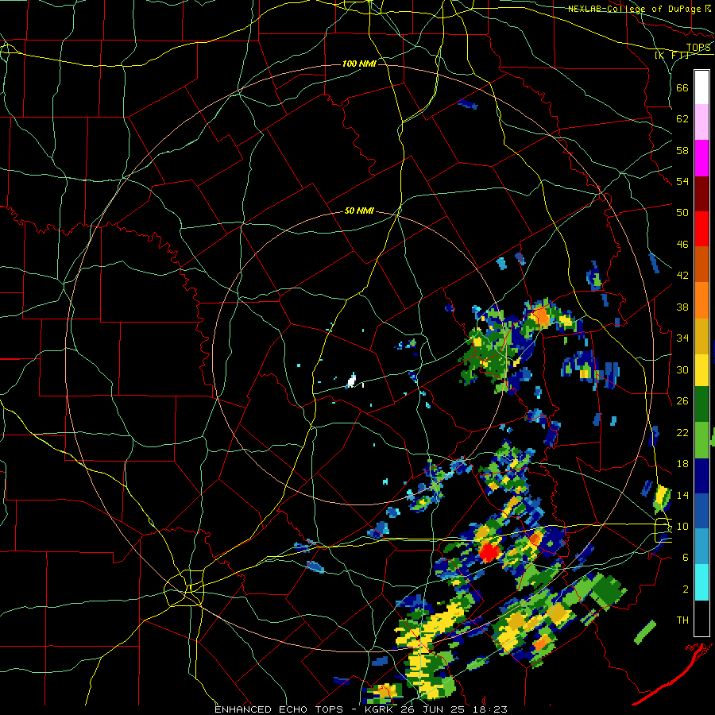The width and height of the screenshot is (715, 715).
Task: Select the 14 legend value
Action: coord(682,495)
